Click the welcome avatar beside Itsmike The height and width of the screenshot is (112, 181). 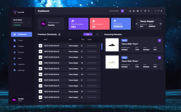click(43, 24)
